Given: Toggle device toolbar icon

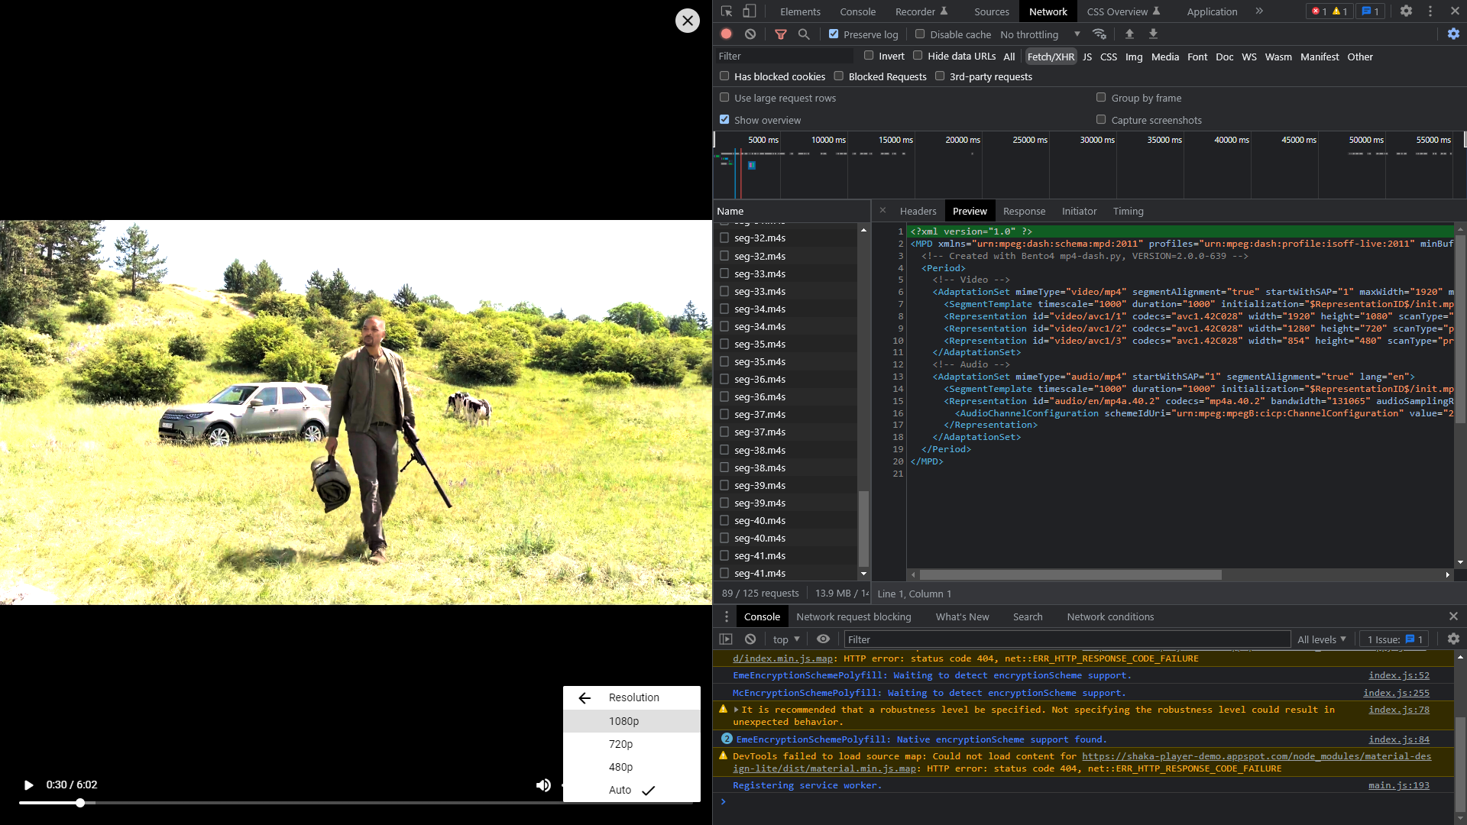Looking at the screenshot, I should click(x=750, y=11).
